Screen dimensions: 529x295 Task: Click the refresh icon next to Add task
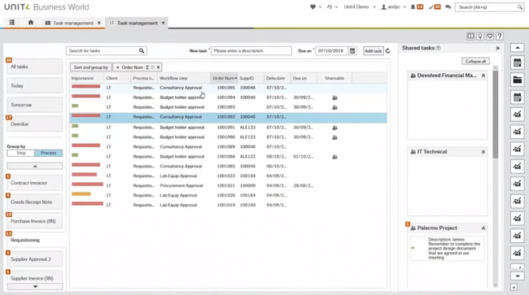click(388, 51)
